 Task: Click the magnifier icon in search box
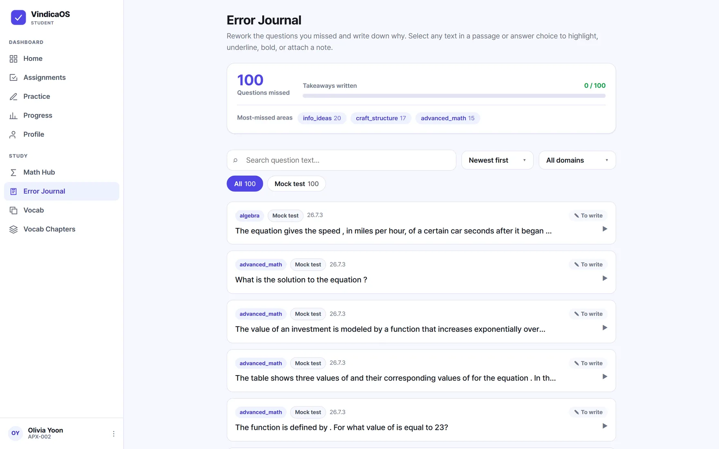coord(235,160)
